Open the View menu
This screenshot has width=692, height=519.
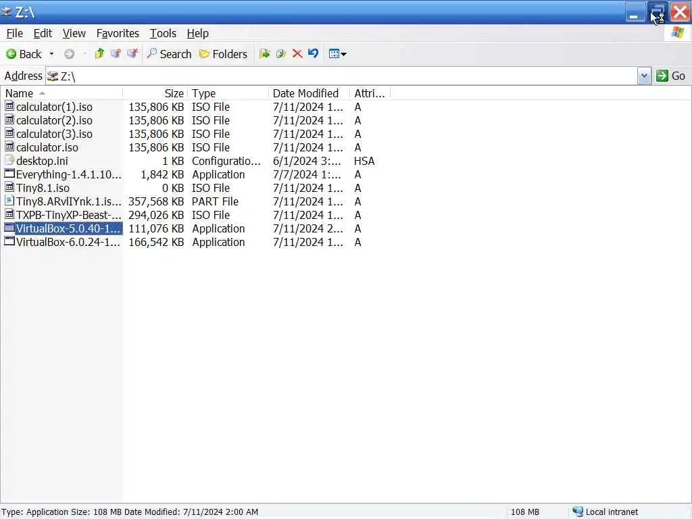click(74, 34)
